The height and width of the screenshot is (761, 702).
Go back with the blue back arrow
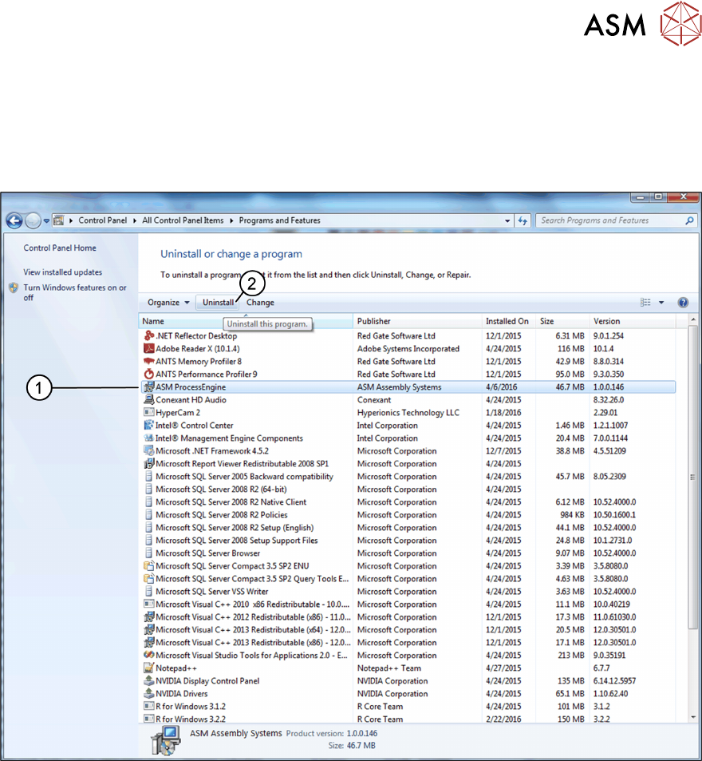click(x=14, y=221)
